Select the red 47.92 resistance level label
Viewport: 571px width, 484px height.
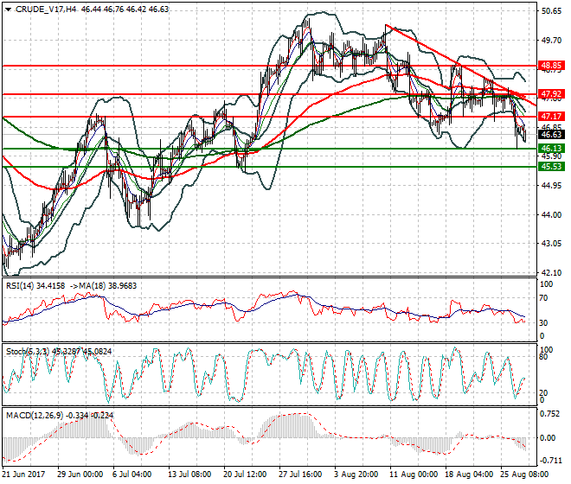click(x=551, y=94)
